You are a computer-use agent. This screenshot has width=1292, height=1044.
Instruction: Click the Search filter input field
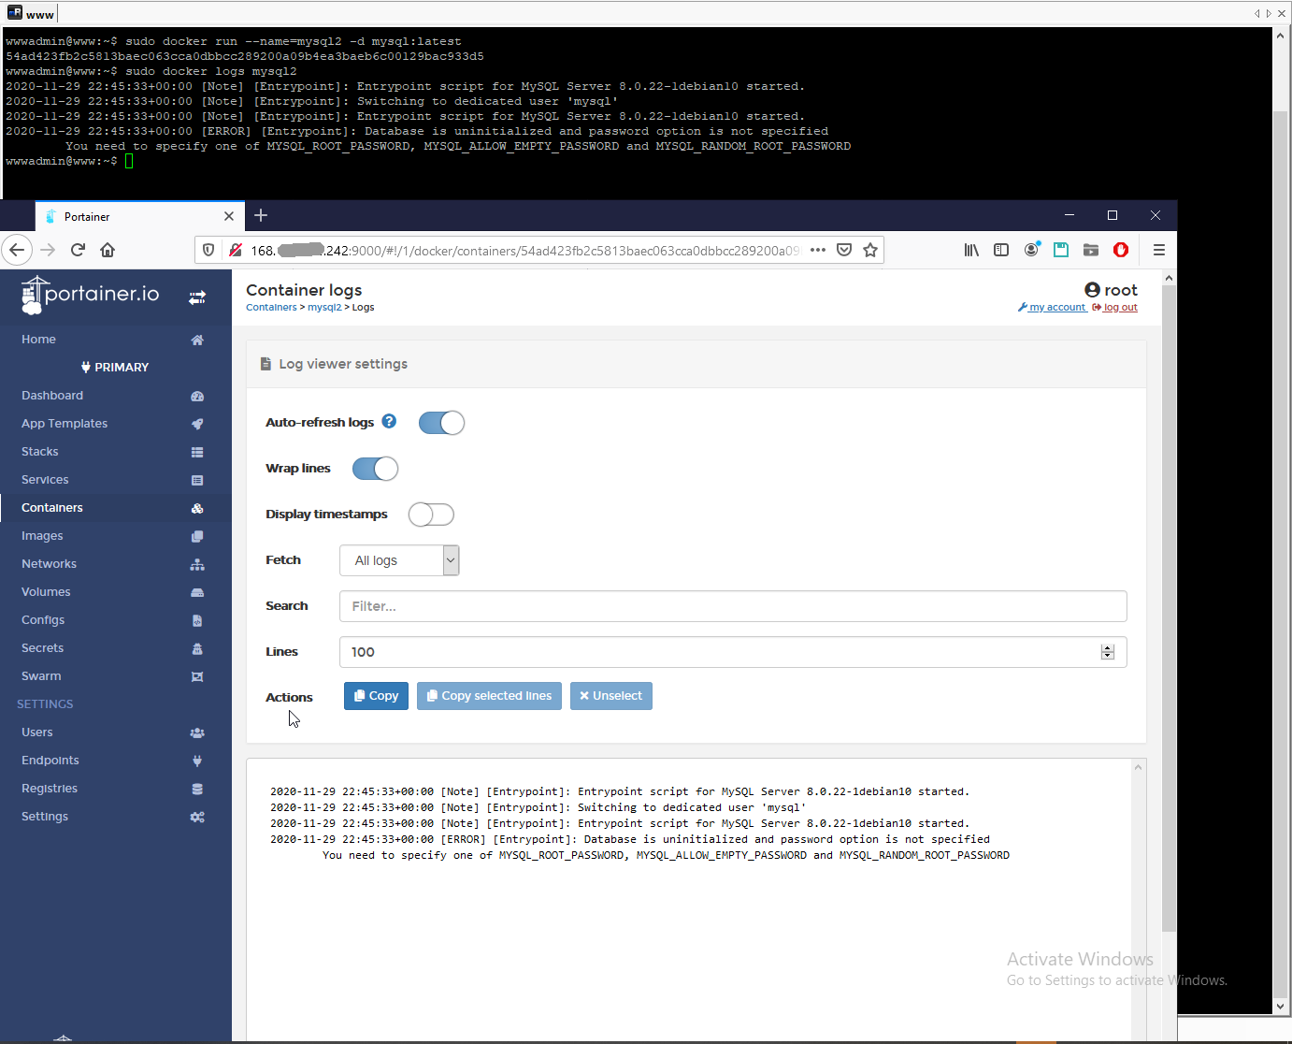733,606
